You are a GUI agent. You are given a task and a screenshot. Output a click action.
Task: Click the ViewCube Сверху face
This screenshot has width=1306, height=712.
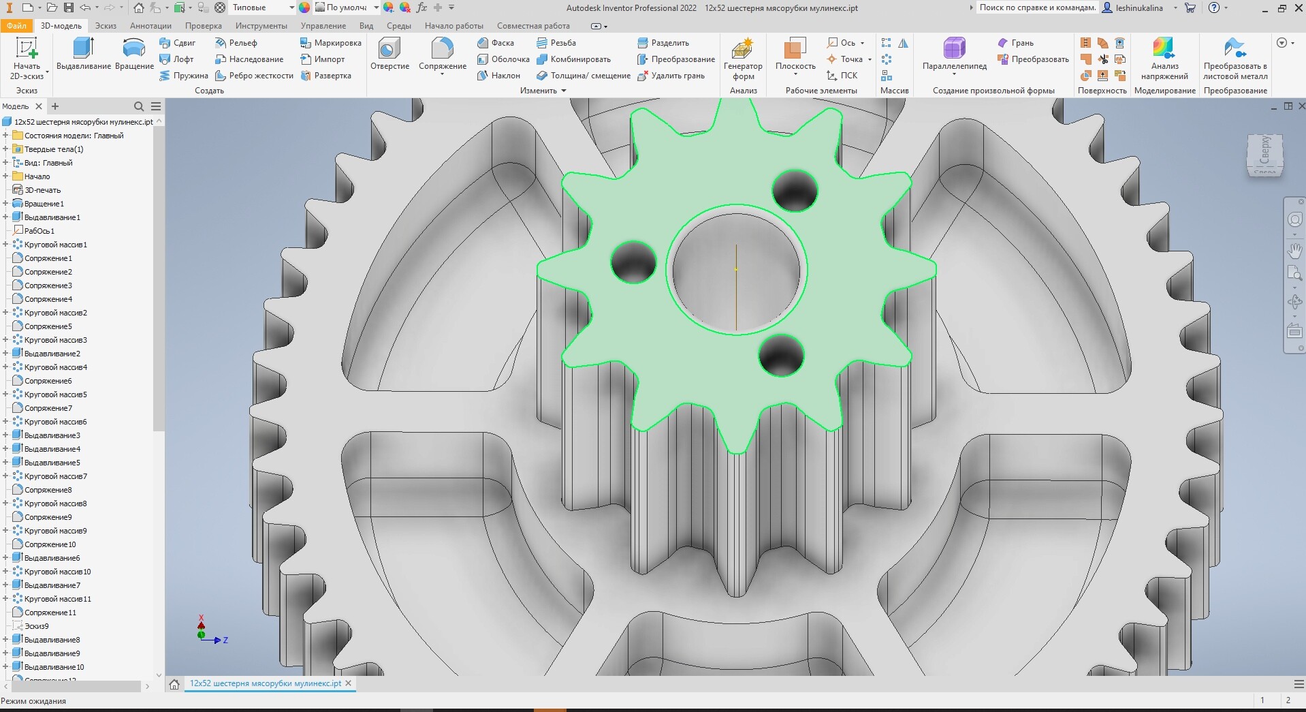click(x=1264, y=151)
